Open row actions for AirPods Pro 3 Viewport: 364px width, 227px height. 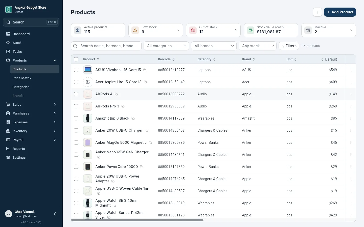(x=351, y=106)
